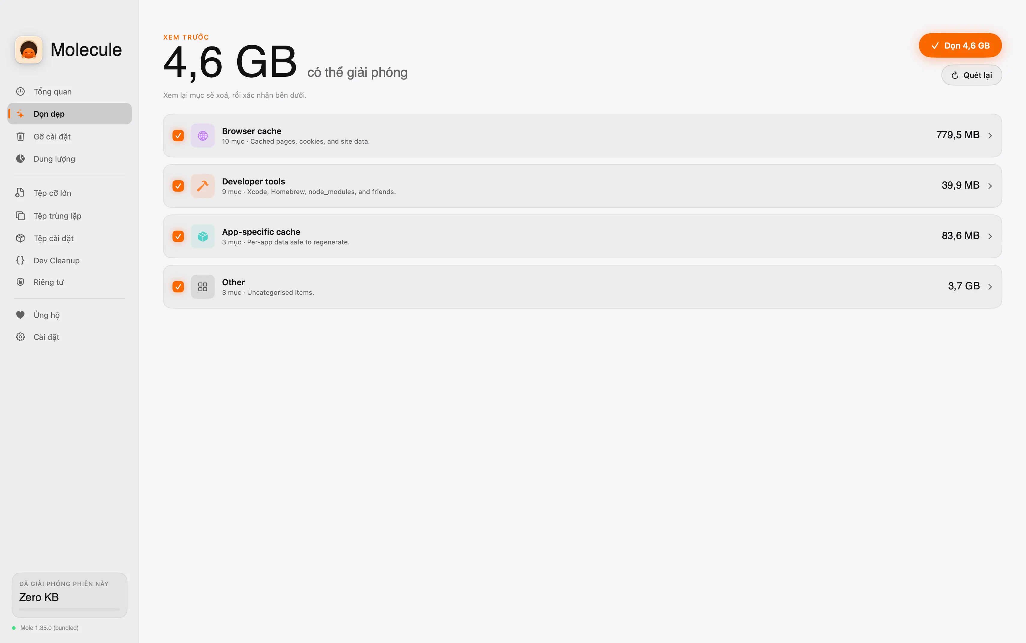The width and height of the screenshot is (1026, 643).
Task: Toggle the Other category checkbox
Action: pyautogui.click(x=178, y=287)
